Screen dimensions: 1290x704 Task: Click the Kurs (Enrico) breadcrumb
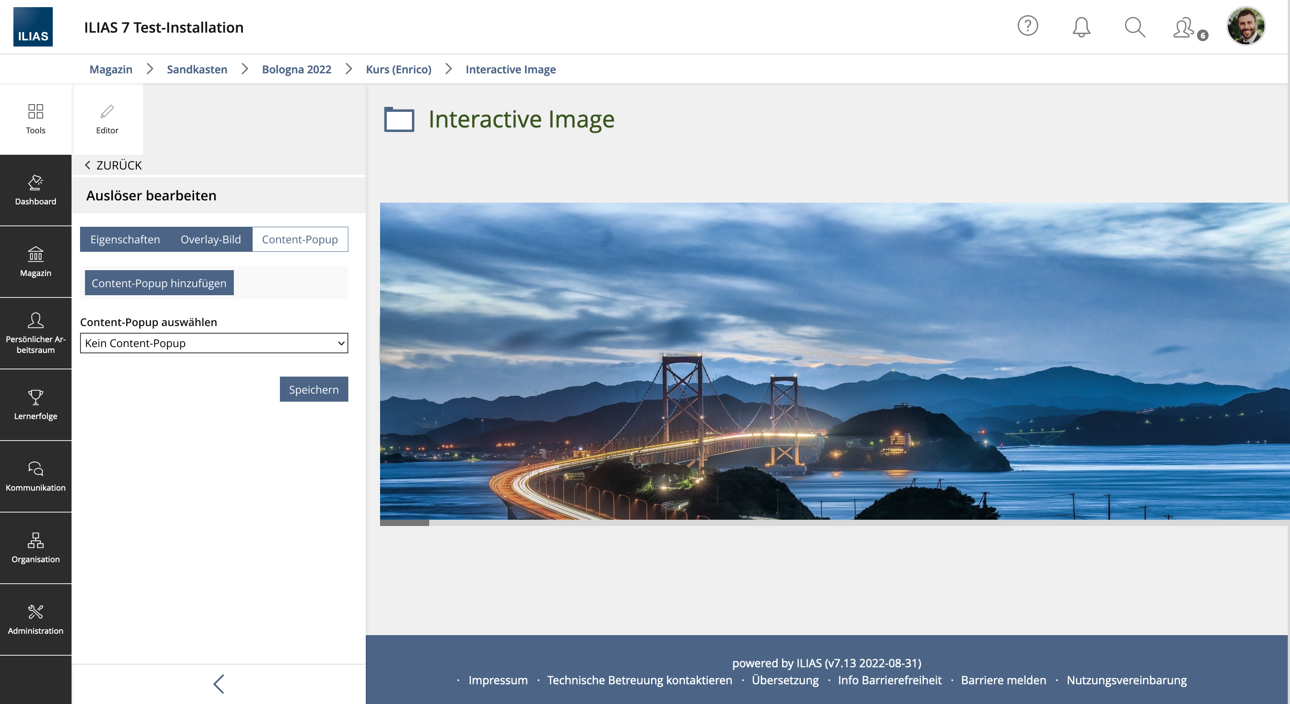398,69
